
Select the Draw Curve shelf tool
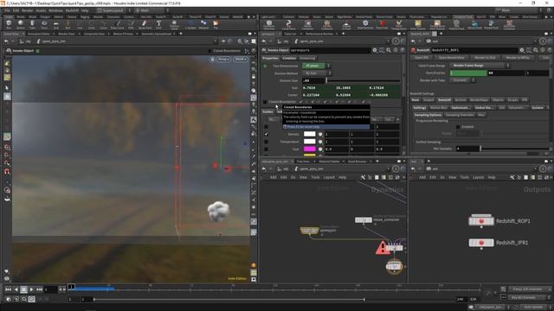click(x=118, y=24)
